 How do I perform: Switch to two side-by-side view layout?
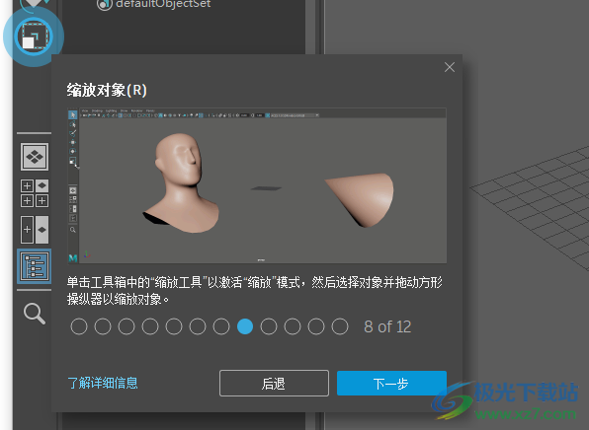[x=35, y=230]
